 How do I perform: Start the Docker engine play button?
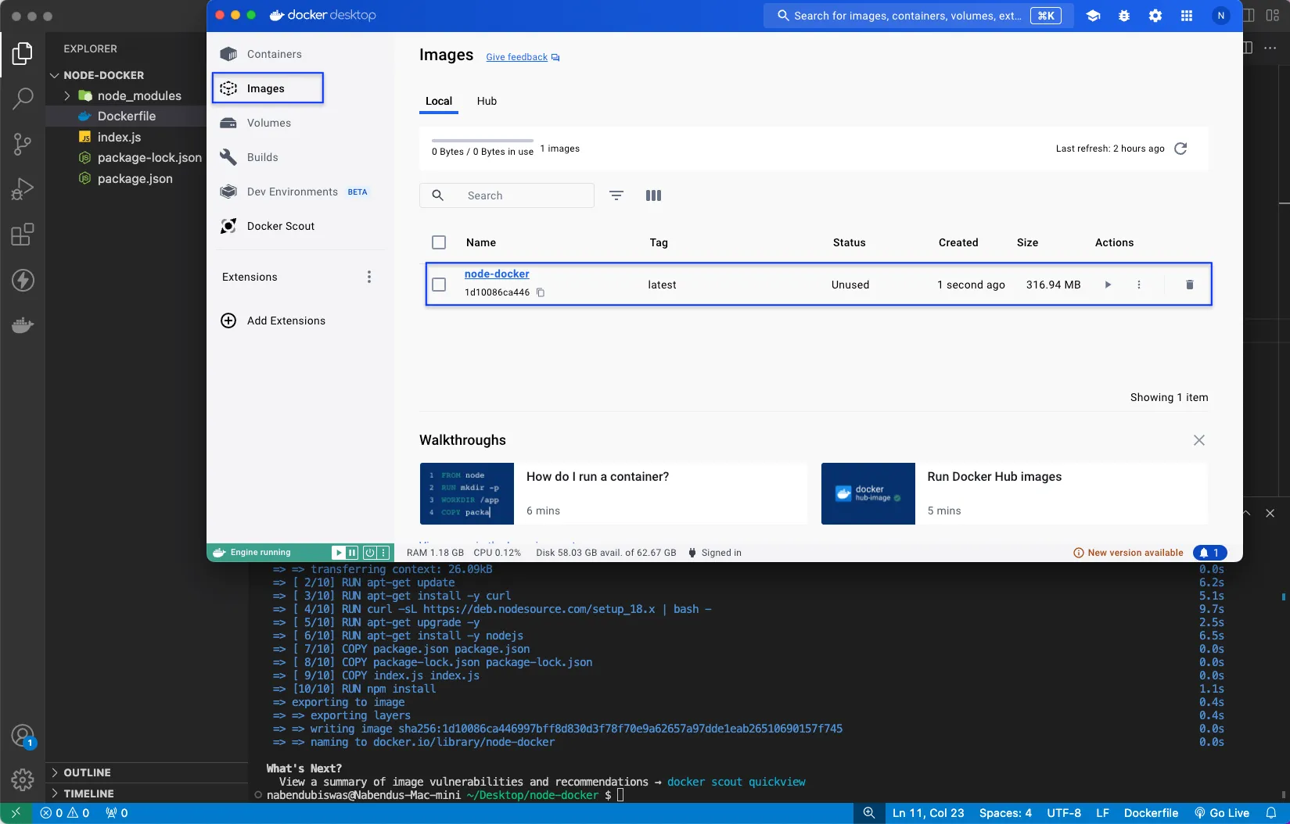(338, 553)
